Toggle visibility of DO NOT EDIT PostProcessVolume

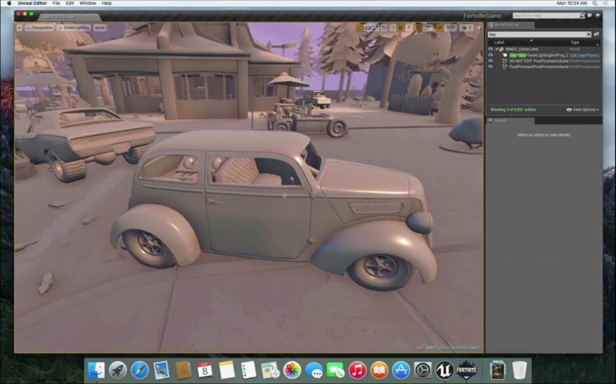click(x=490, y=61)
